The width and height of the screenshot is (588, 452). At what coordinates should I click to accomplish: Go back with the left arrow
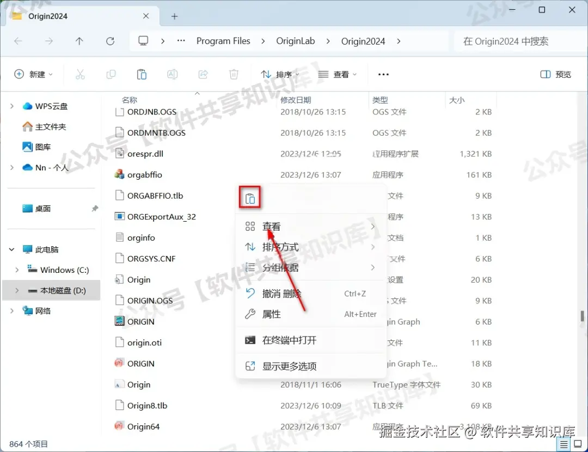[18, 41]
